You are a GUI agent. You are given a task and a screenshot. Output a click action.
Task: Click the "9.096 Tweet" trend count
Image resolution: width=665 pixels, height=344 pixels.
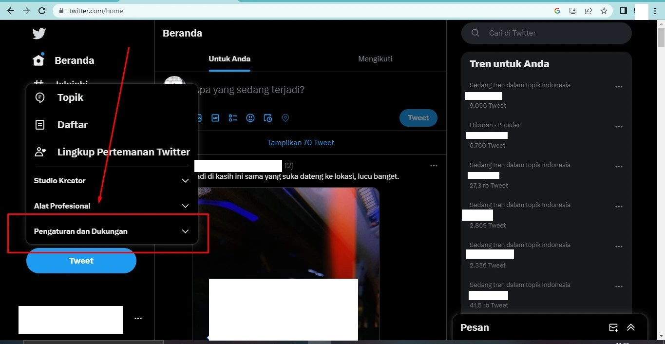point(488,106)
